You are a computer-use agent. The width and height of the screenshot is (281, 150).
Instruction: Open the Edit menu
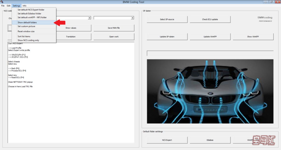tap(9, 6)
